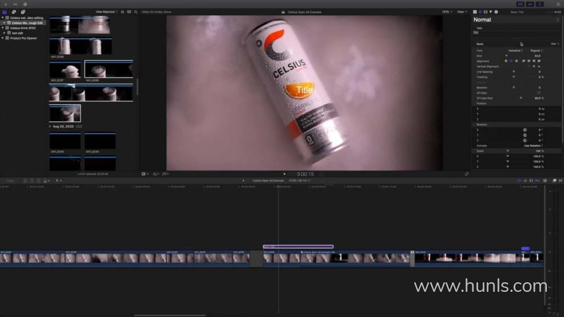This screenshot has width=564, height=317.
Task: Select justify-left text alignment
Action: coord(524,61)
